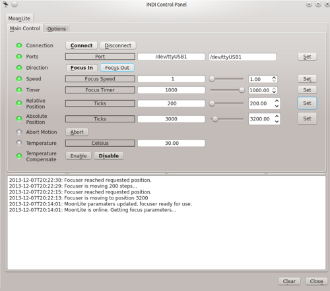Increase Focus Speed with spin arrow
Viewport: 330px width, 291px height.
[x=274, y=77]
